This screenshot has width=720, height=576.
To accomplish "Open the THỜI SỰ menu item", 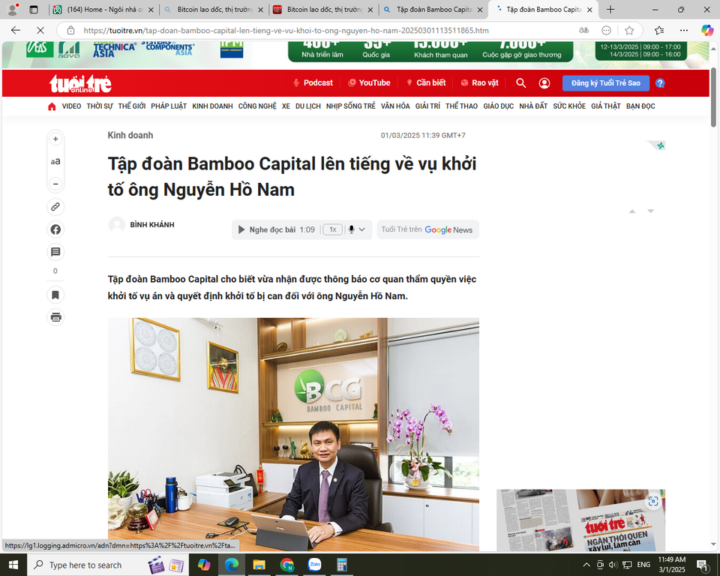I will pyautogui.click(x=100, y=106).
